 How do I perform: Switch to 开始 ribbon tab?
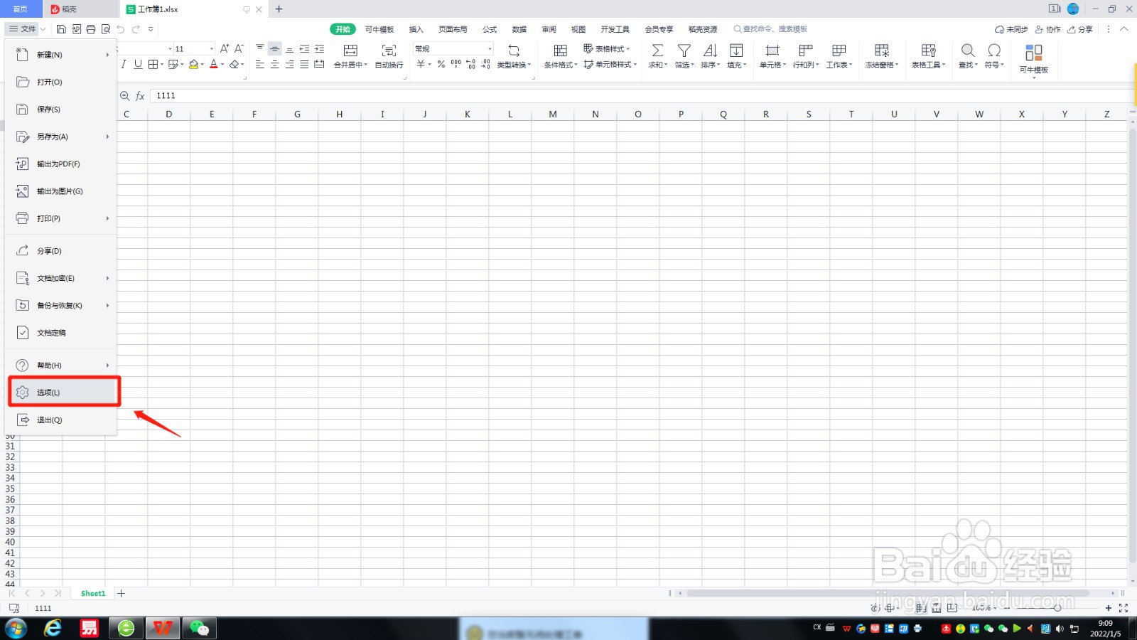coord(343,29)
